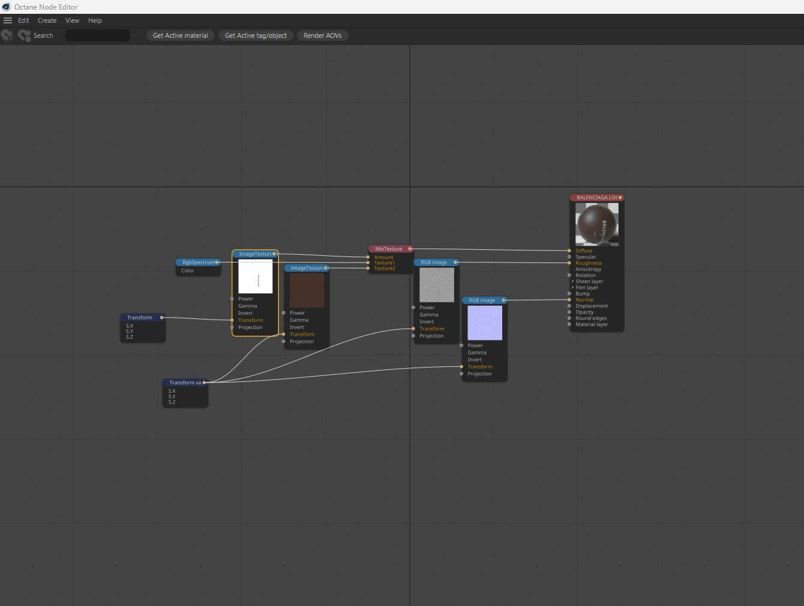Click the Render AOVs button
Viewport: 804px width, 606px height.
323,35
